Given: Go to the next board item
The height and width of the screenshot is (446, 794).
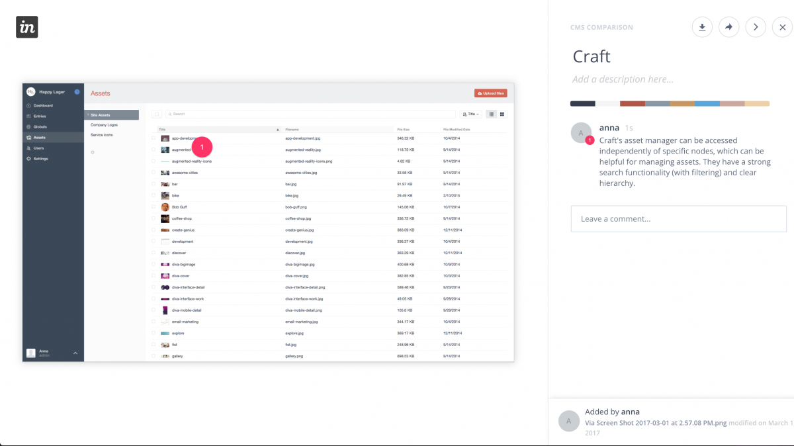Looking at the screenshot, I should tap(756, 27).
